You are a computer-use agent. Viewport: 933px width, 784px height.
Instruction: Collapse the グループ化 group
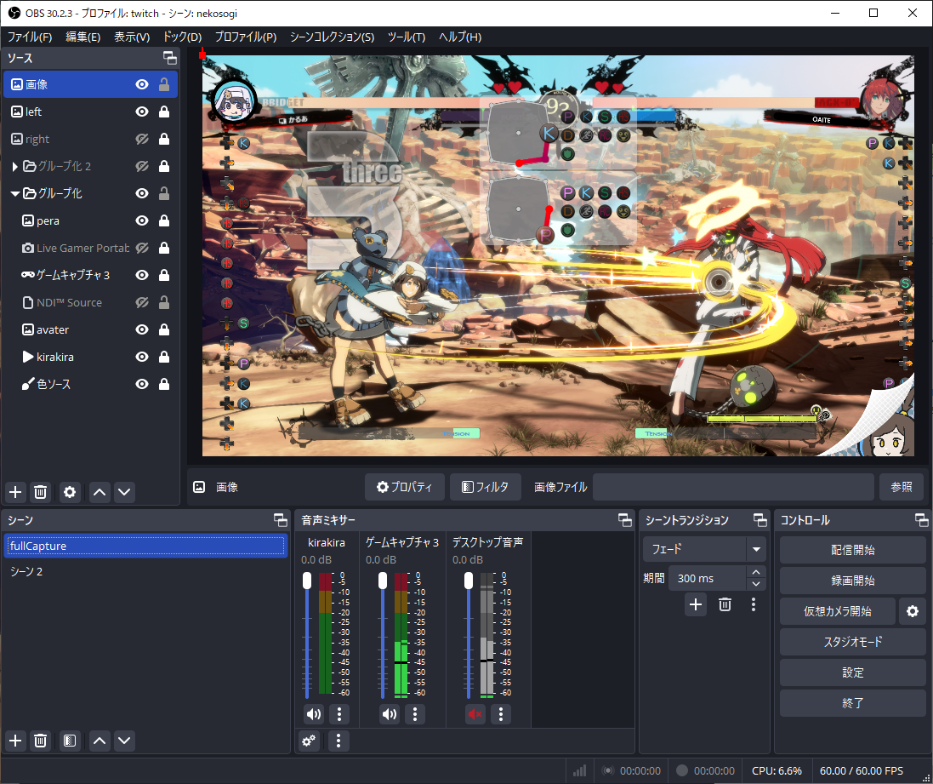(15, 193)
